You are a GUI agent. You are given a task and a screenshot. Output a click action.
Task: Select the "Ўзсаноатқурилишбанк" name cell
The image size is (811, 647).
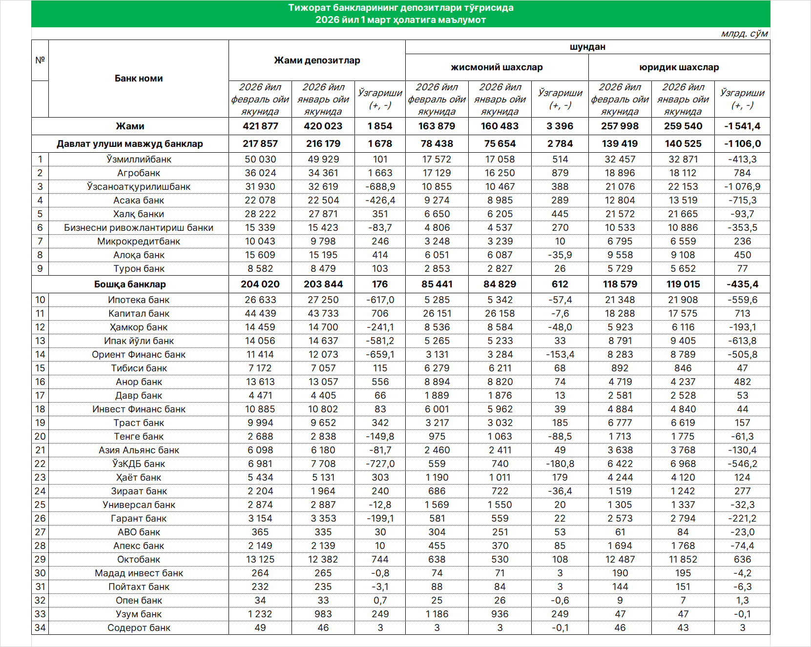click(x=139, y=187)
